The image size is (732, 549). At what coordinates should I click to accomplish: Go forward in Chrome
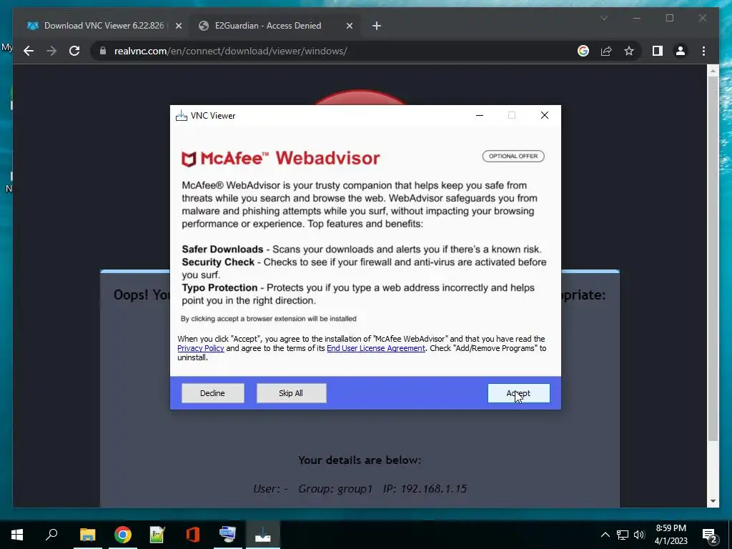coord(51,51)
